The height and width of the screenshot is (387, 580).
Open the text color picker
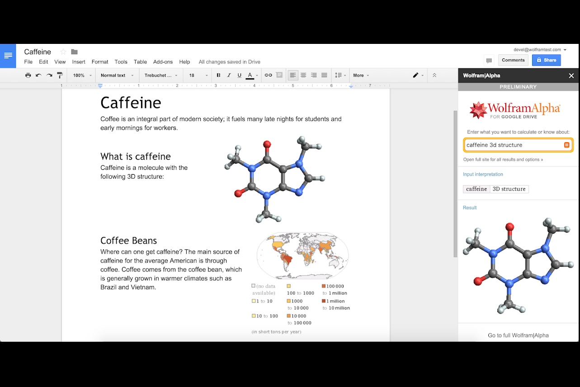(252, 75)
